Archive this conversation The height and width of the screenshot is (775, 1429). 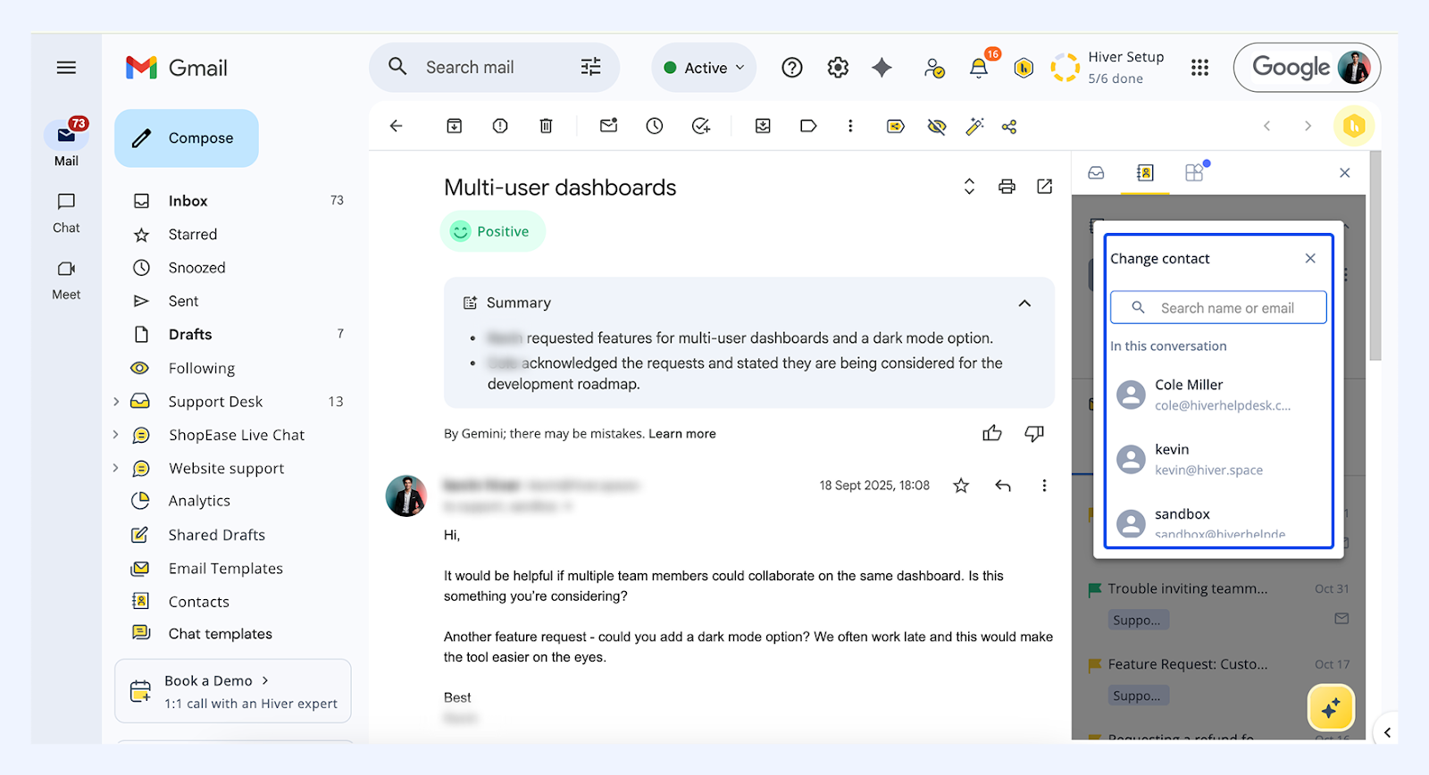click(x=455, y=126)
